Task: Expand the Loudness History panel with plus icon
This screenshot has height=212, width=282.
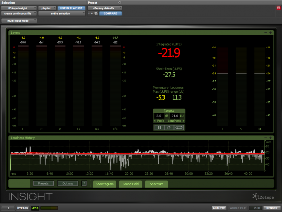Action: click(270, 138)
